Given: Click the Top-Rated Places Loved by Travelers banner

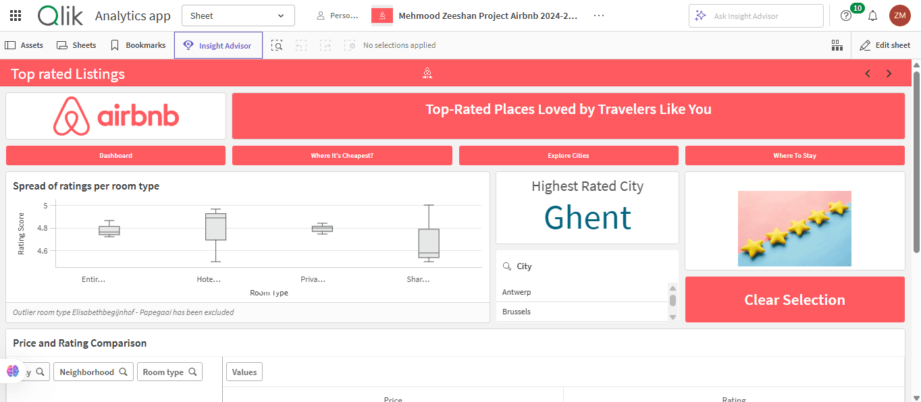Looking at the screenshot, I should [569, 115].
